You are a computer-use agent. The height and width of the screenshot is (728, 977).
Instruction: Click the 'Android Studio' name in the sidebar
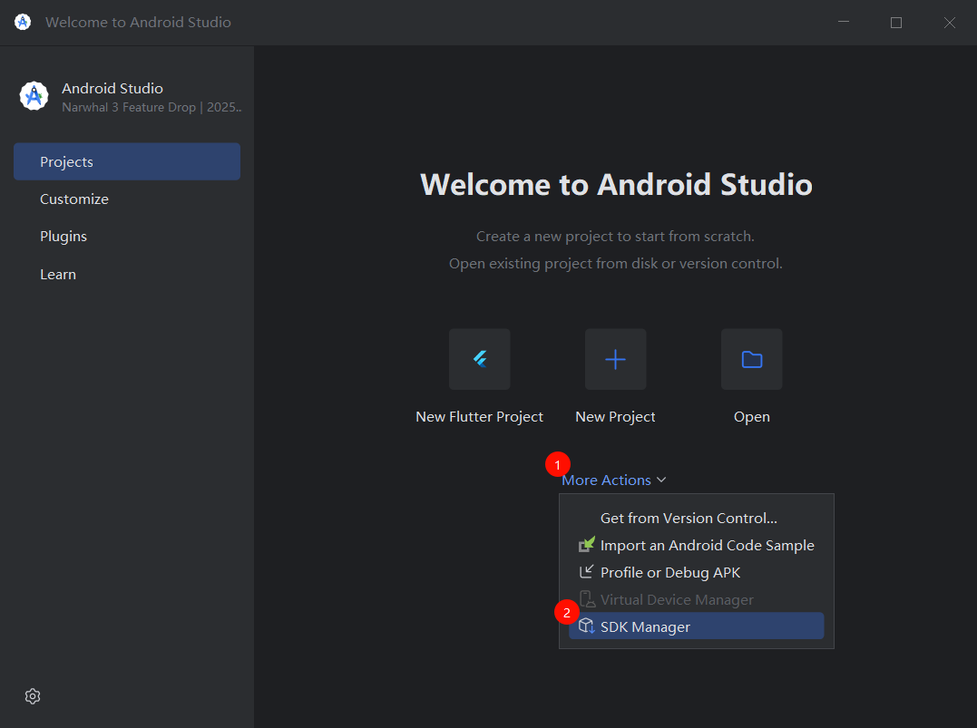(x=112, y=89)
